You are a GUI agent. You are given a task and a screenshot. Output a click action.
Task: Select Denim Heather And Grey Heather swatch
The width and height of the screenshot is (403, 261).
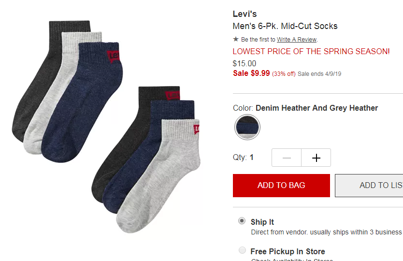click(x=247, y=127)
